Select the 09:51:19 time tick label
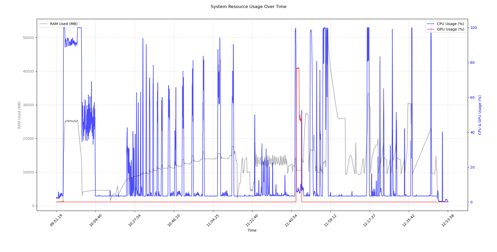This screenshot has width=497, height=252. click(56, 220)
